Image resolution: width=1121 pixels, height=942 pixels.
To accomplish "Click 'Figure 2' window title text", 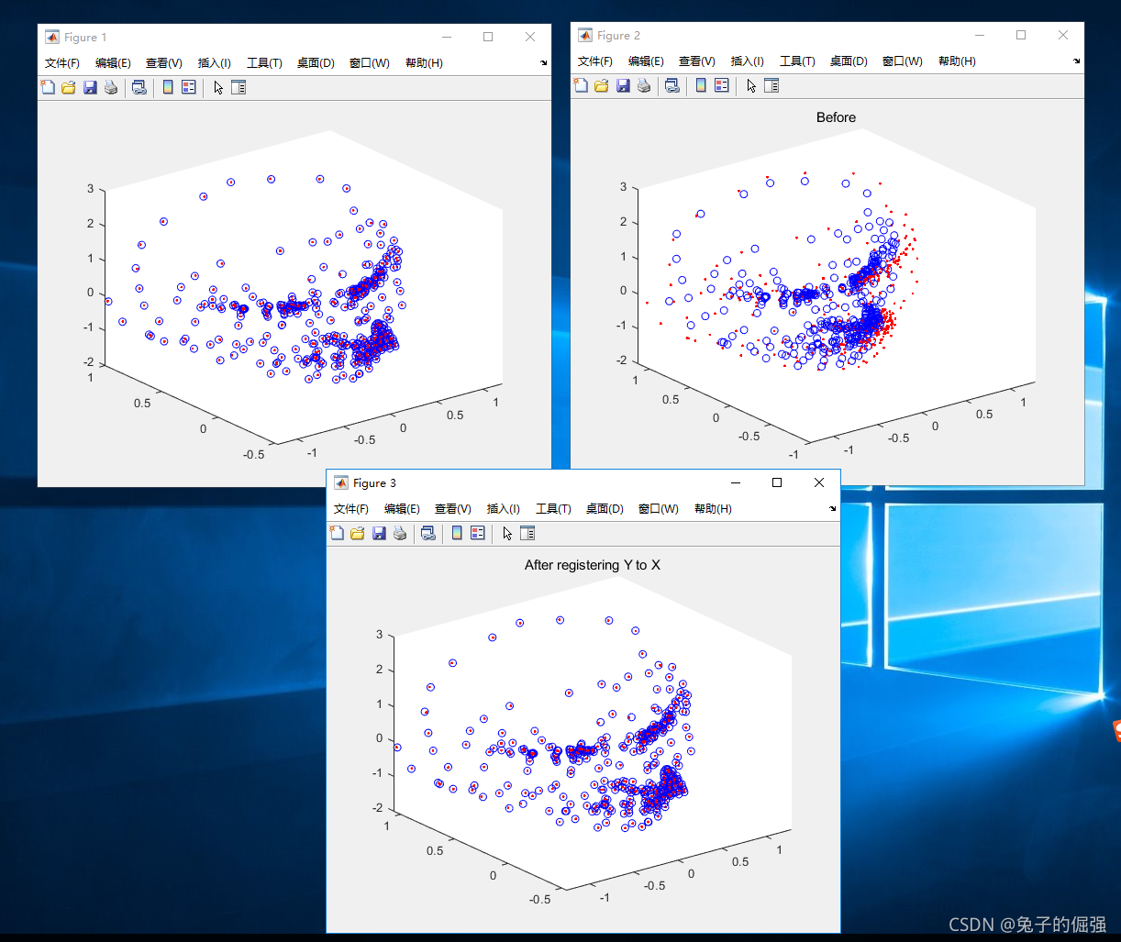I will [618, 36].
